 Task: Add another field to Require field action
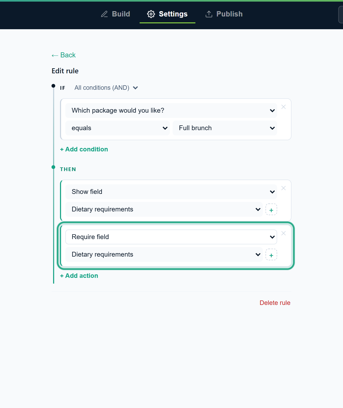pos(271,254)
